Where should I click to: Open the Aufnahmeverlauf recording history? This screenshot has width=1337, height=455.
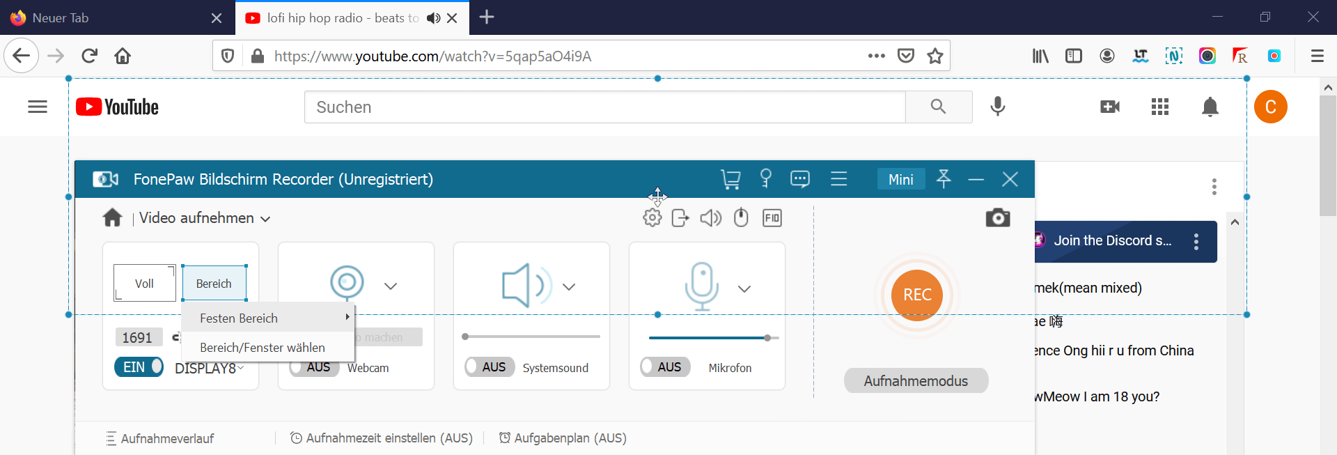pyautogui.click(x=159, y=438)
